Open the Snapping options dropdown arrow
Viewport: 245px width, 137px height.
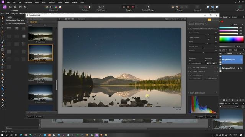click(x=136, y=7)
